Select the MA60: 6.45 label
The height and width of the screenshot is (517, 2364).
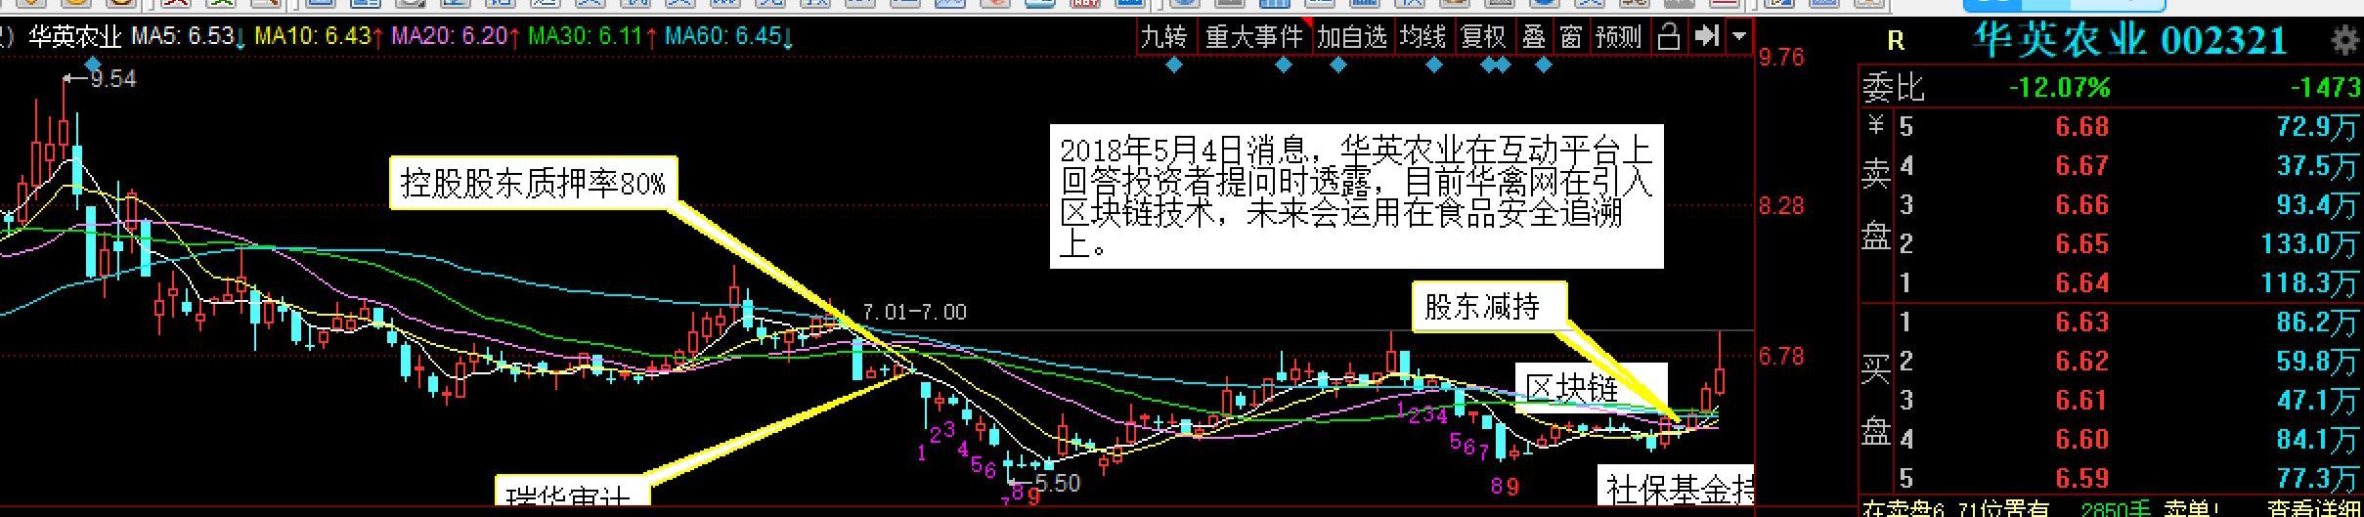click(728, 37)
